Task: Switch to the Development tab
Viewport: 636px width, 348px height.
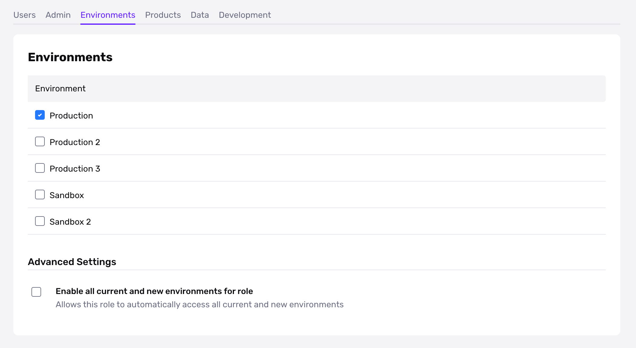Action: click(245, 15)
